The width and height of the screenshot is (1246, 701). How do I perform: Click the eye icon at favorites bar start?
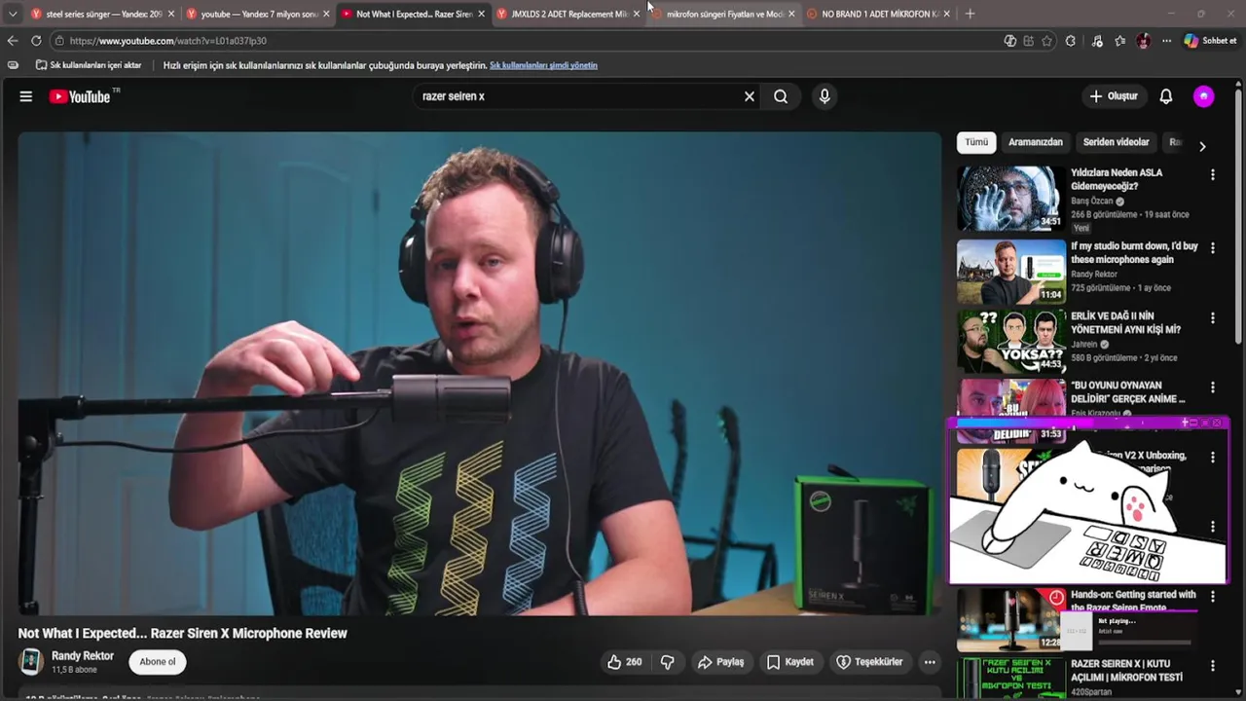[x=13, y=65]
